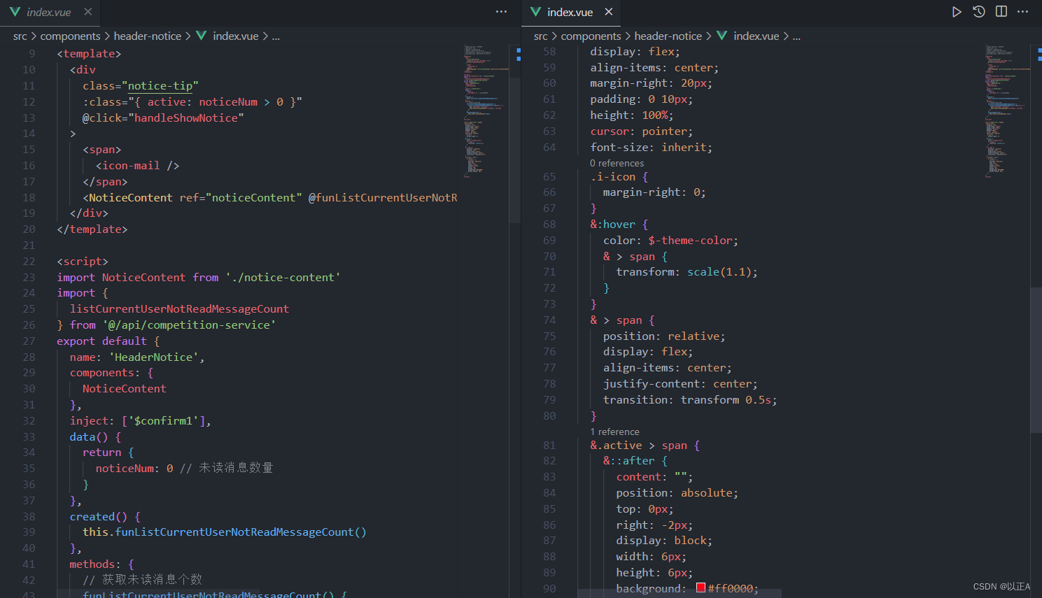The image size is (1042, 598).
Task: Click 'position: relative;' on line 75
Action: 664,336
